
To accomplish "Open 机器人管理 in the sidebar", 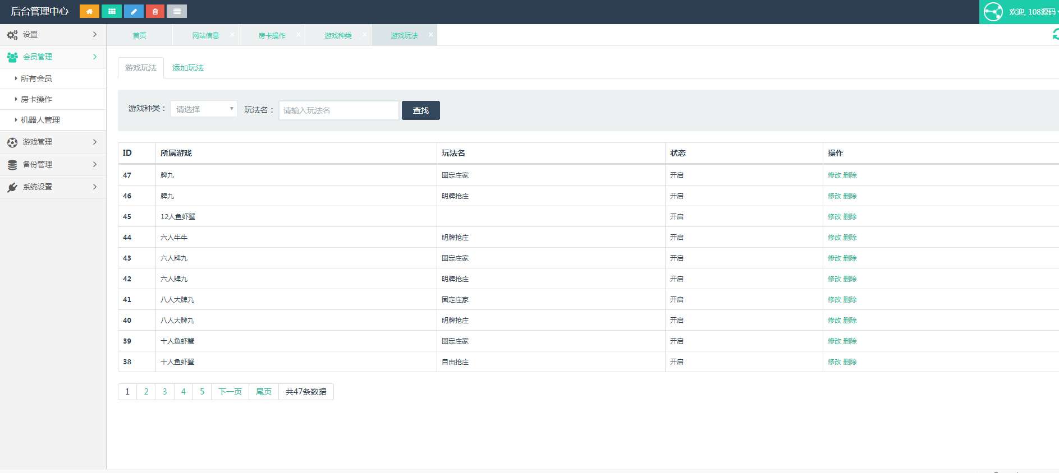I will coord(40,120).
